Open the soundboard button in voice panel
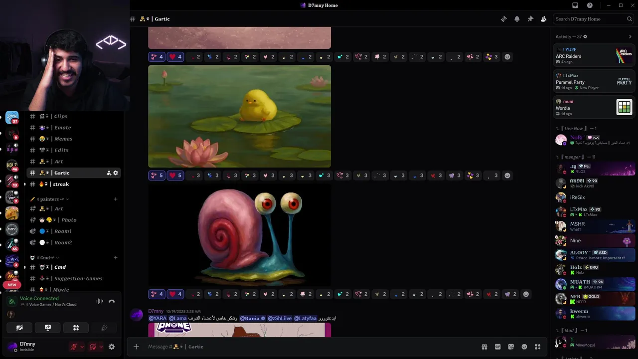The width and height of the screenshot is (638, 359). tap(104, 328)
